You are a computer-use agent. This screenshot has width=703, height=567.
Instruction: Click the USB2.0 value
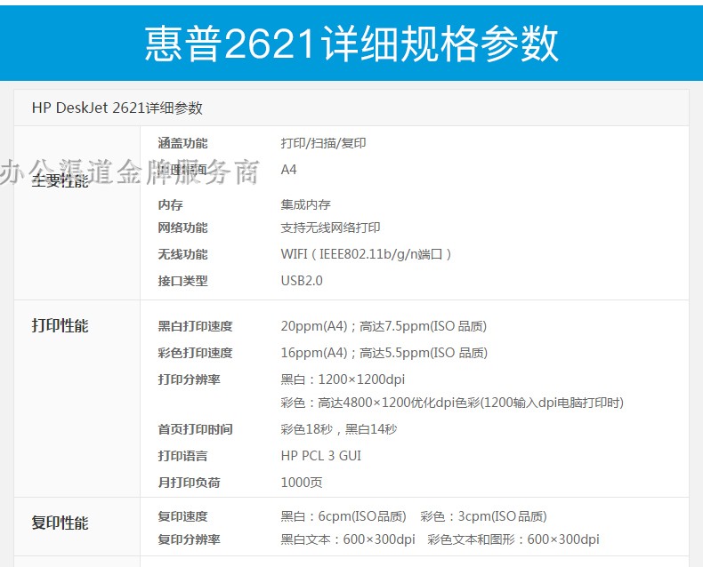coord(302,281)
